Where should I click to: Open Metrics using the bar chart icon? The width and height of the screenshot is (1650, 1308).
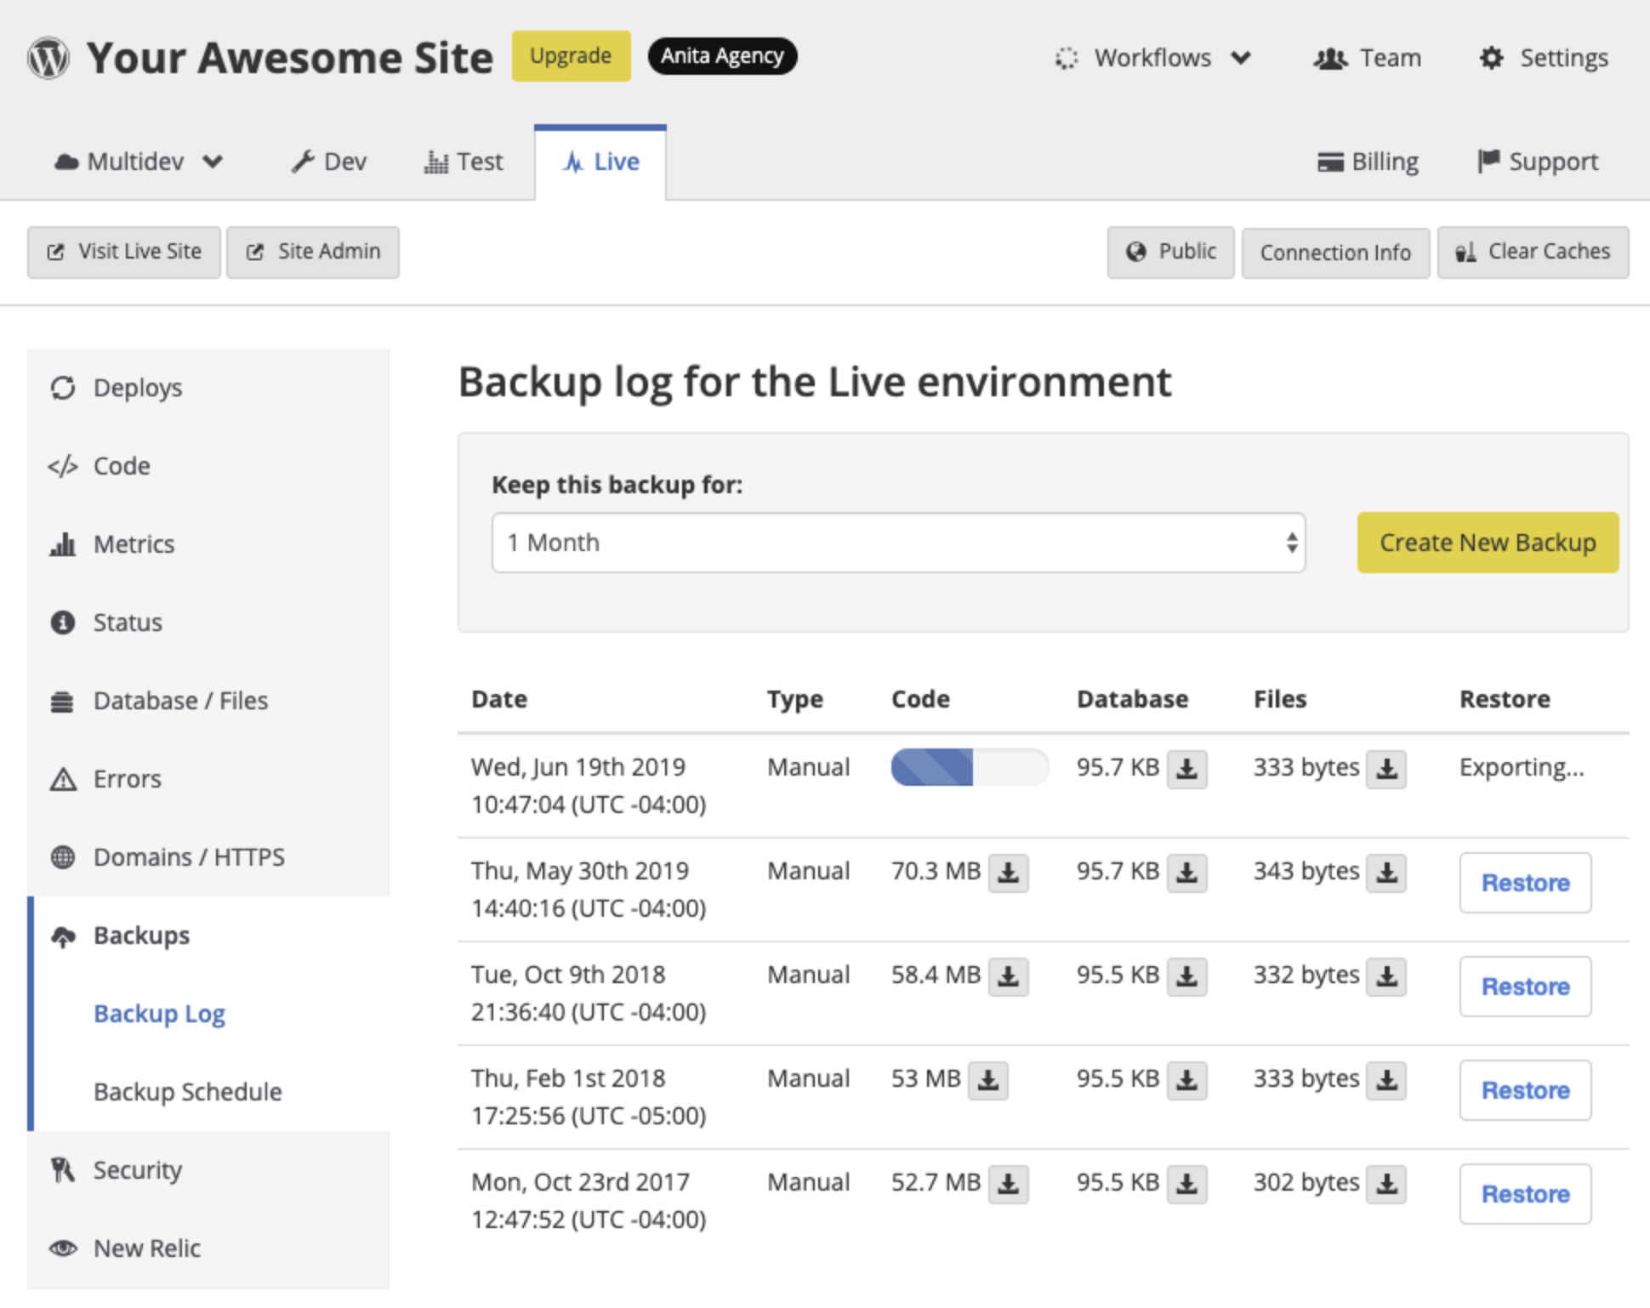[64, 544]
